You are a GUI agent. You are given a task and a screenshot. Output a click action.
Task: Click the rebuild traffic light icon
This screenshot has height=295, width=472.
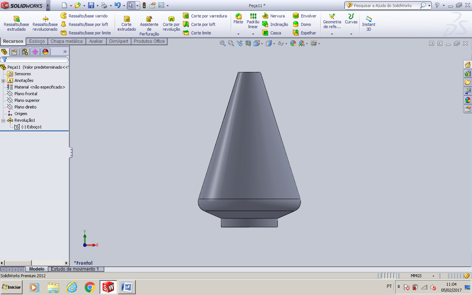click(x=144, y=5)
